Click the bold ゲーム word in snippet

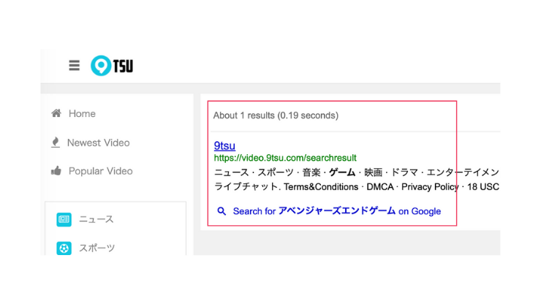[341, 172]
